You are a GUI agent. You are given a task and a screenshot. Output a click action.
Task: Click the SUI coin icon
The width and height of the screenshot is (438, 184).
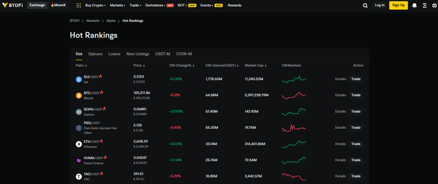(79, 79)
